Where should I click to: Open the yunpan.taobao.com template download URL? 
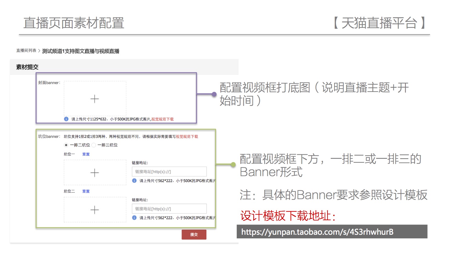tap(317, 232)
